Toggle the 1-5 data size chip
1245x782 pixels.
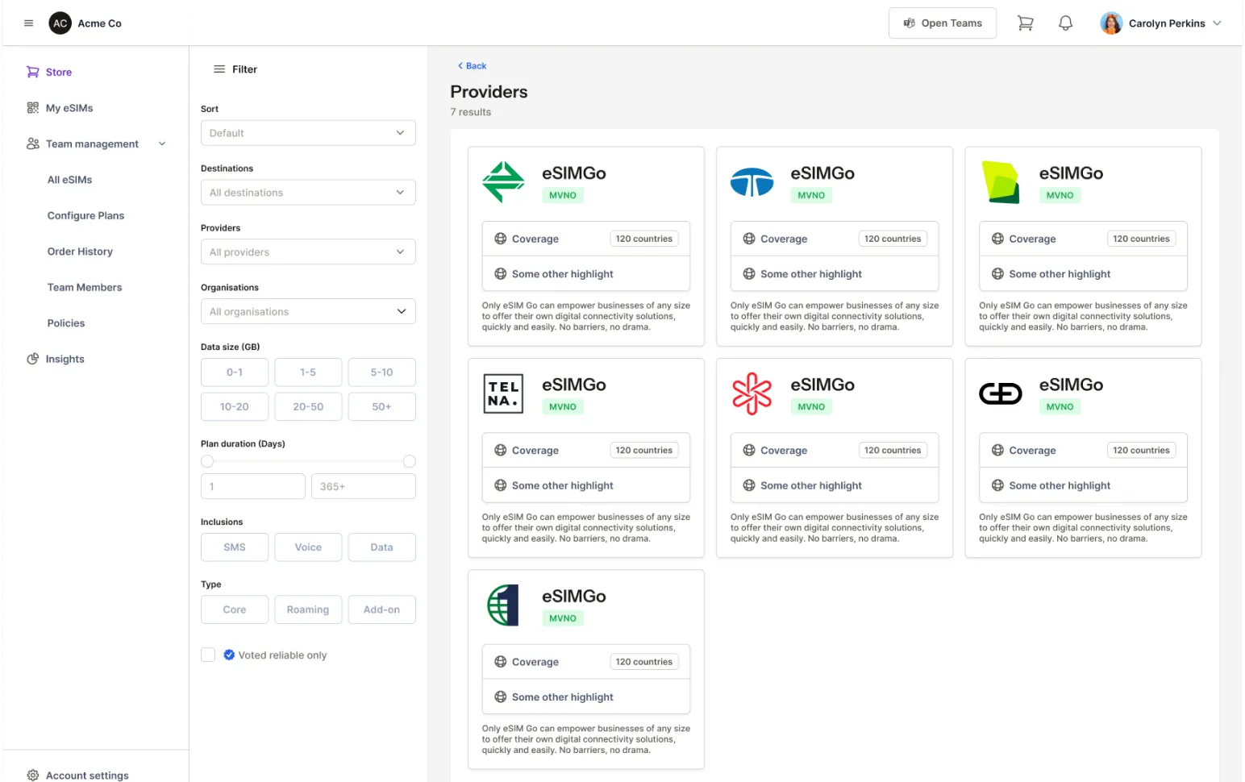pos(308,372)
